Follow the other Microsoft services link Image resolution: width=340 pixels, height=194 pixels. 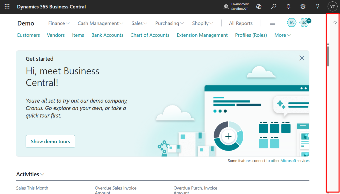tap(290, 161)
